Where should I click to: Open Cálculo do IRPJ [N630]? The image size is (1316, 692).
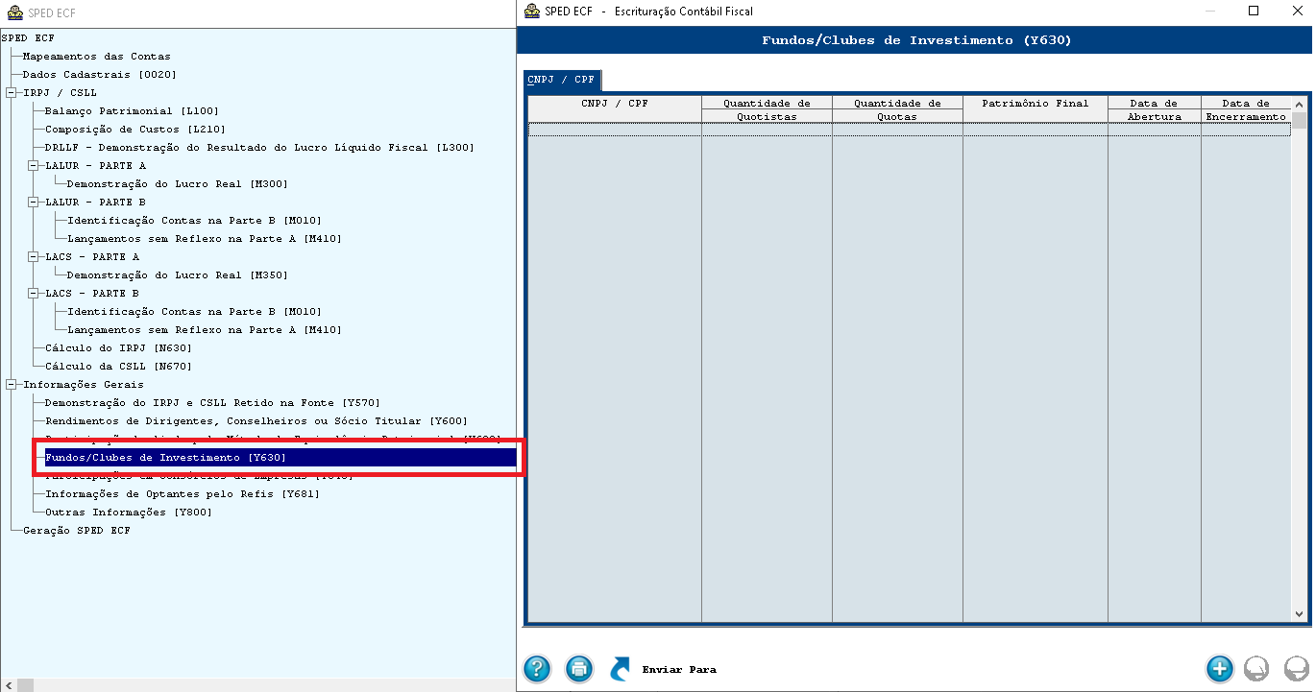(x=118, y=348)
